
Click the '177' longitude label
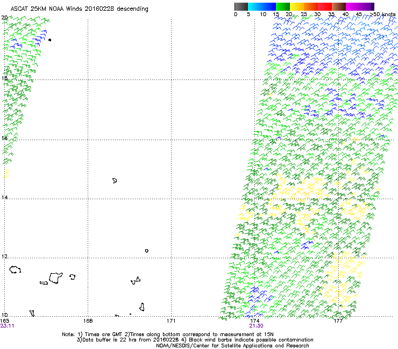point(338,321)
